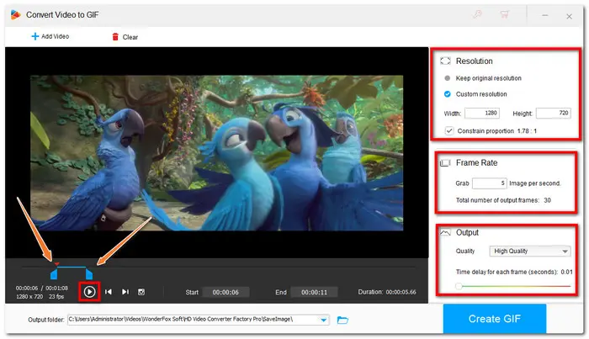This screenshot has width=589, height=339.
Task: Step to the next frame
Action: [125, 292]
